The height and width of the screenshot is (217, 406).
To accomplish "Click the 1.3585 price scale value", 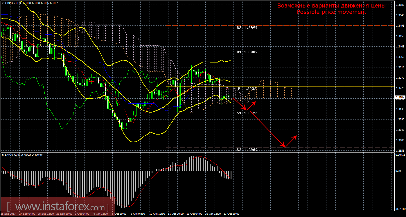I will [x=400, y=5].
